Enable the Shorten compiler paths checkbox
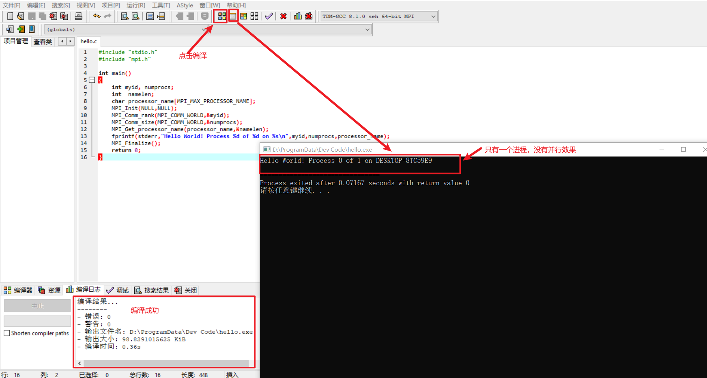The image size is (707, 378). tap(7, 333)
